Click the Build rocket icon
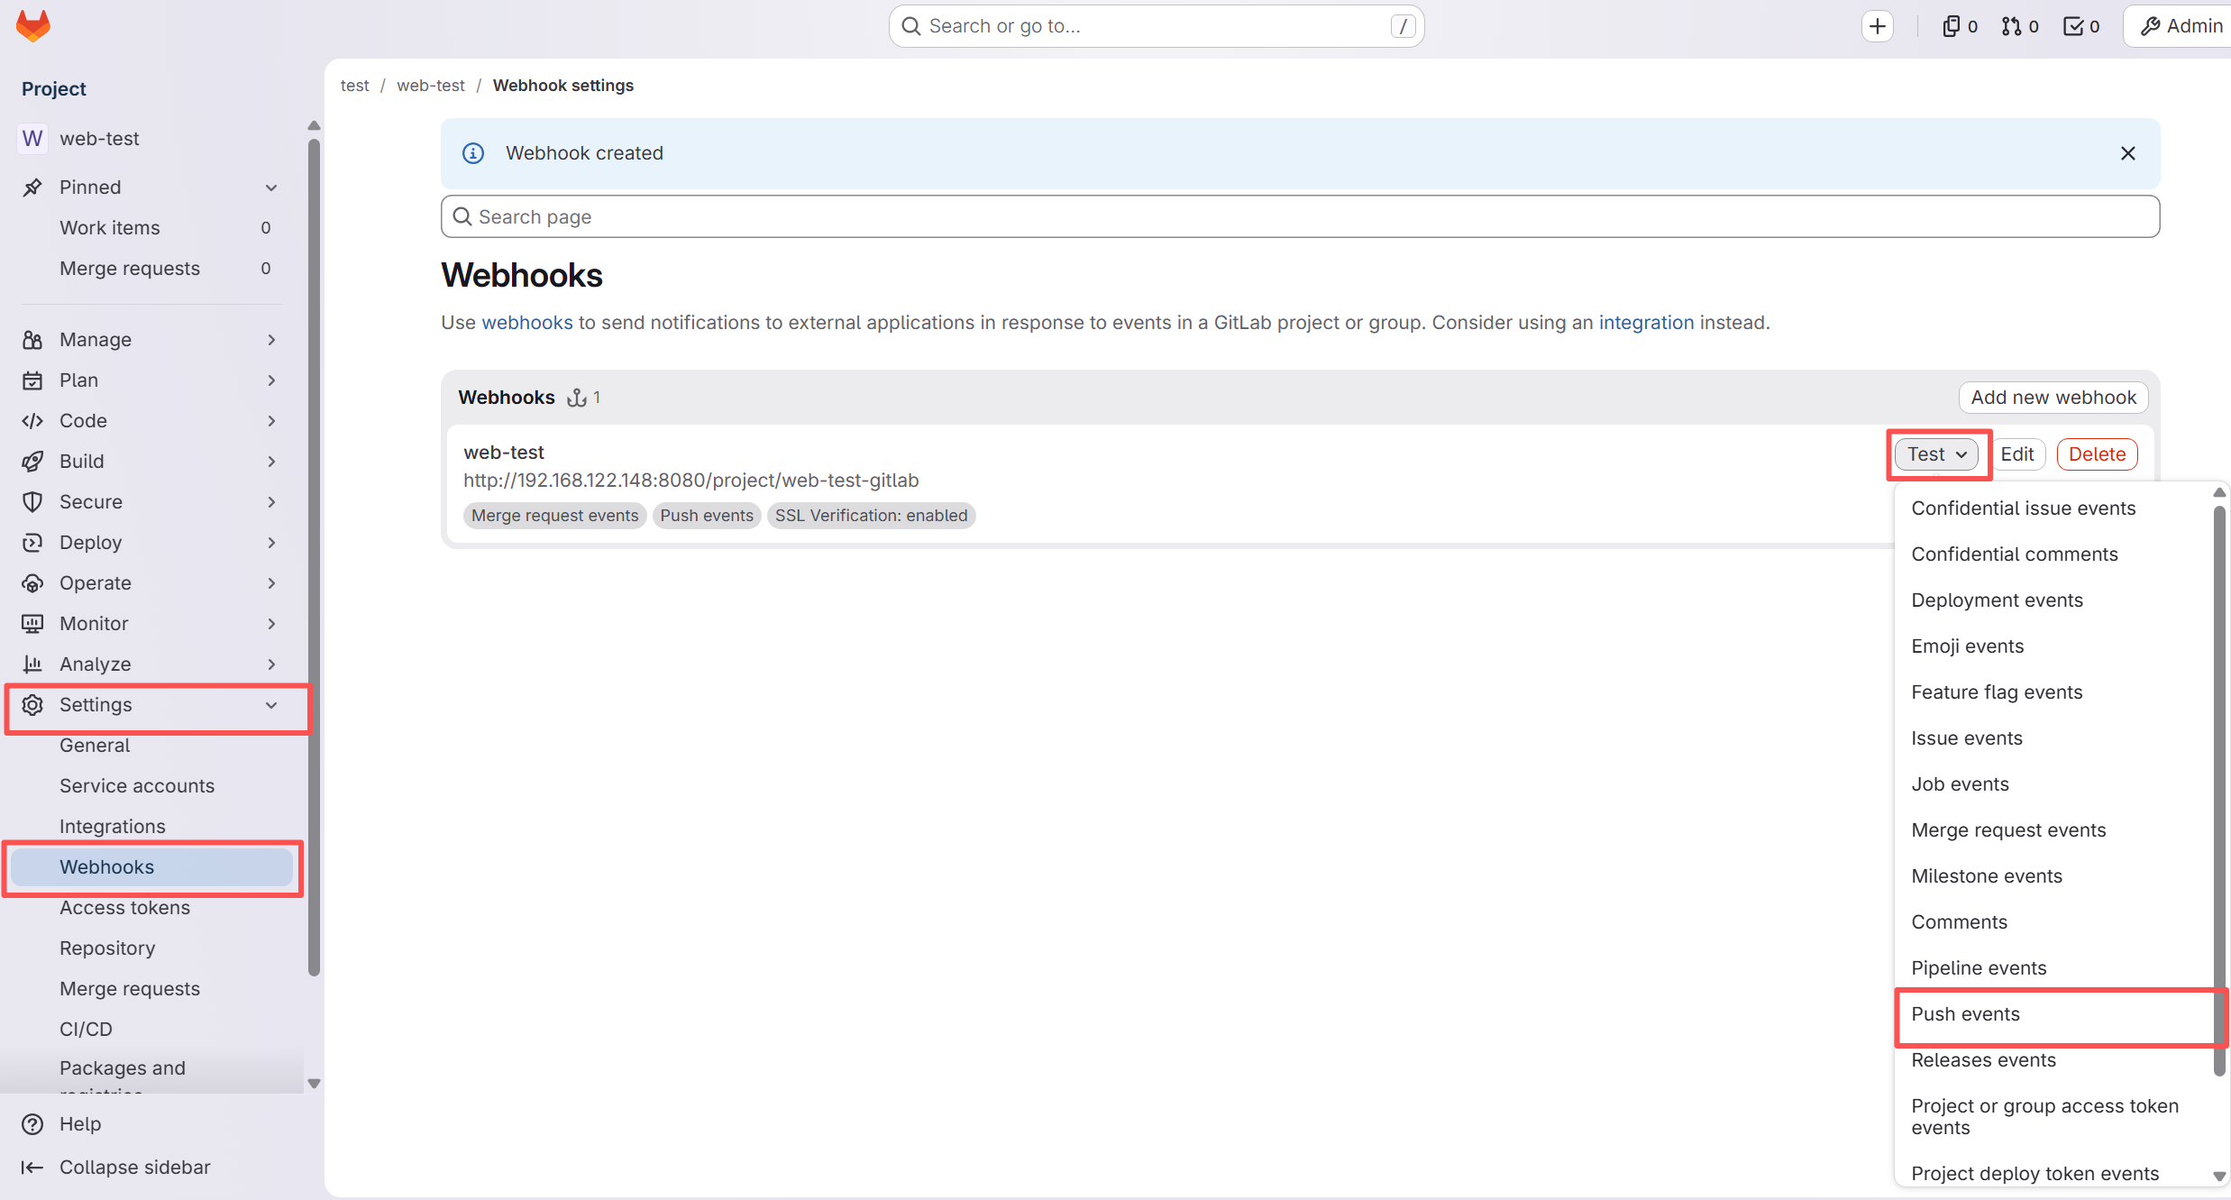This screenshot has height=1200, width=2231. (x=32, y=462)
